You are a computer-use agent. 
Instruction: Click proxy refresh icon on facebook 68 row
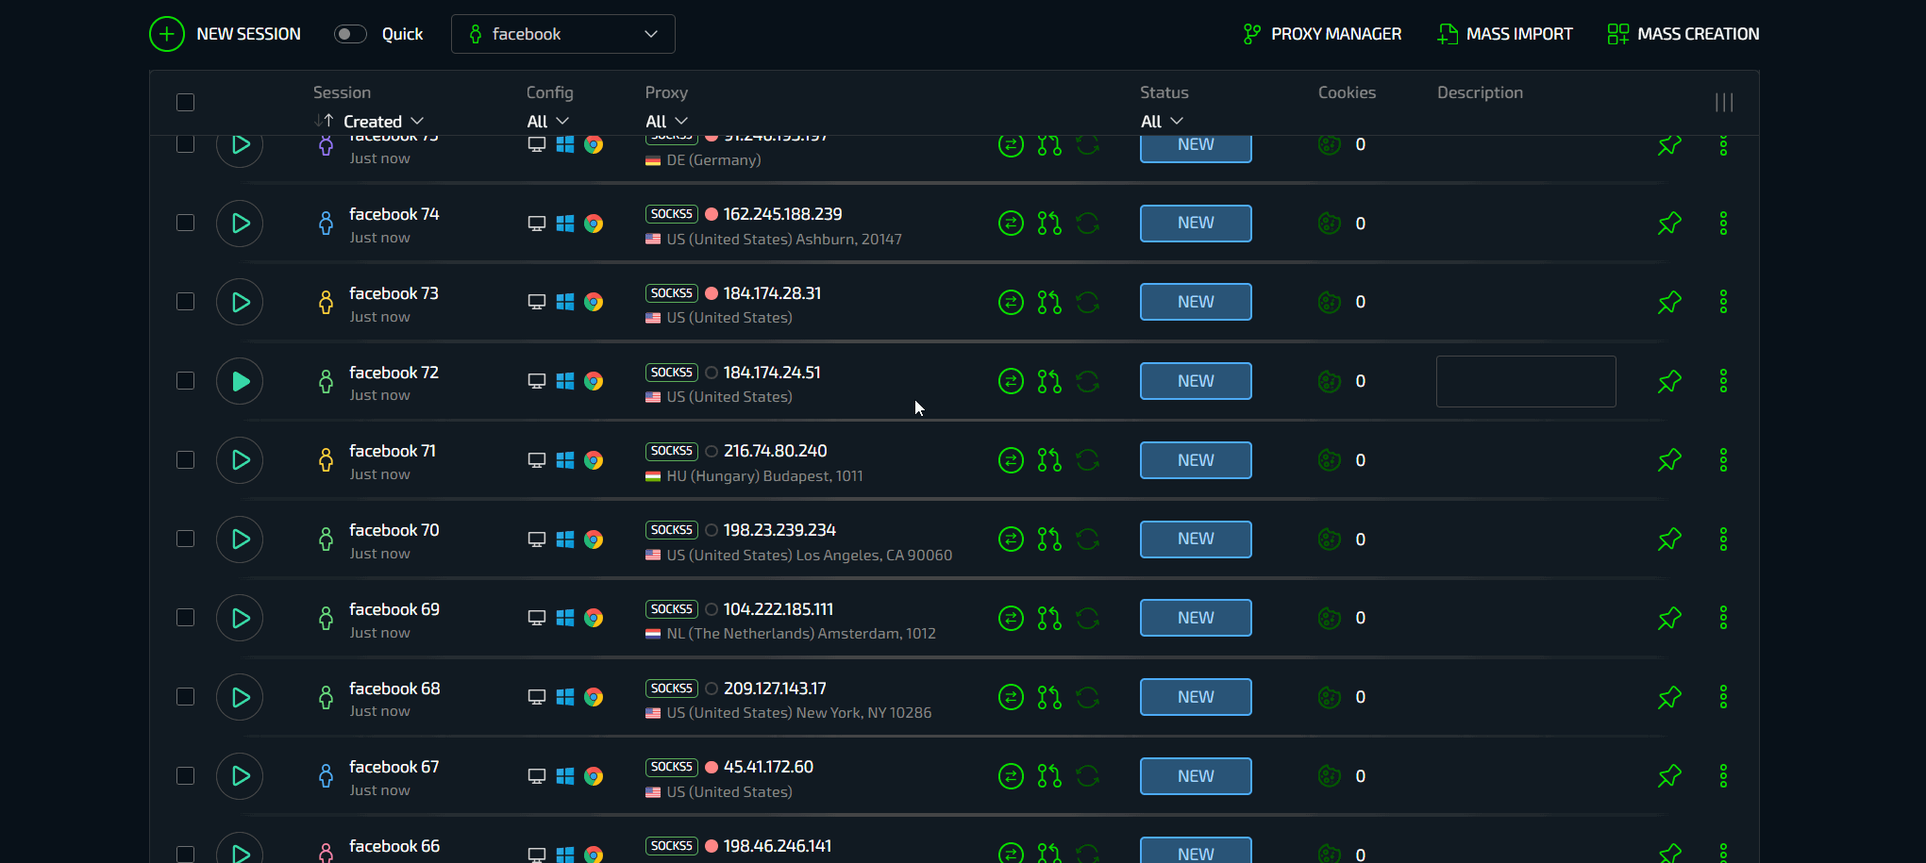(1087, 697)
